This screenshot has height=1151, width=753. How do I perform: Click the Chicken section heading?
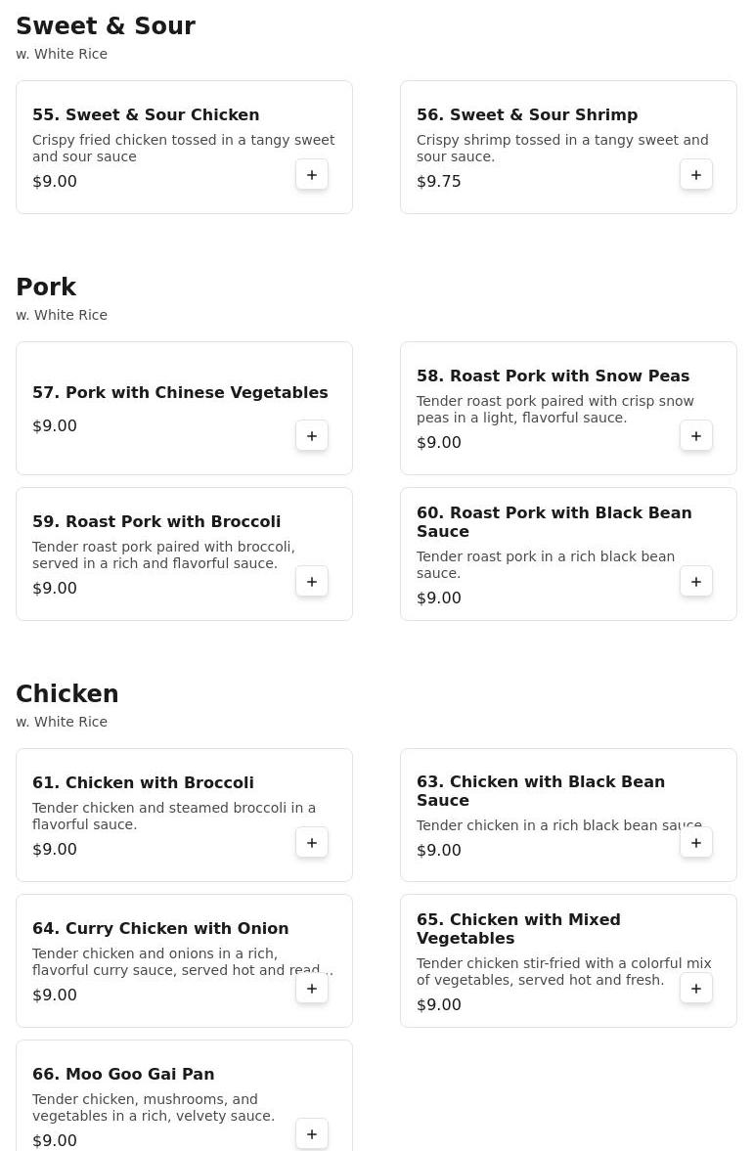[x=67, y=694]
